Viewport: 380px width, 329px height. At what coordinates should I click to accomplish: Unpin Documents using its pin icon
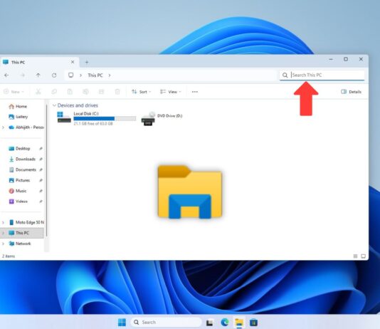coord(41,169)
